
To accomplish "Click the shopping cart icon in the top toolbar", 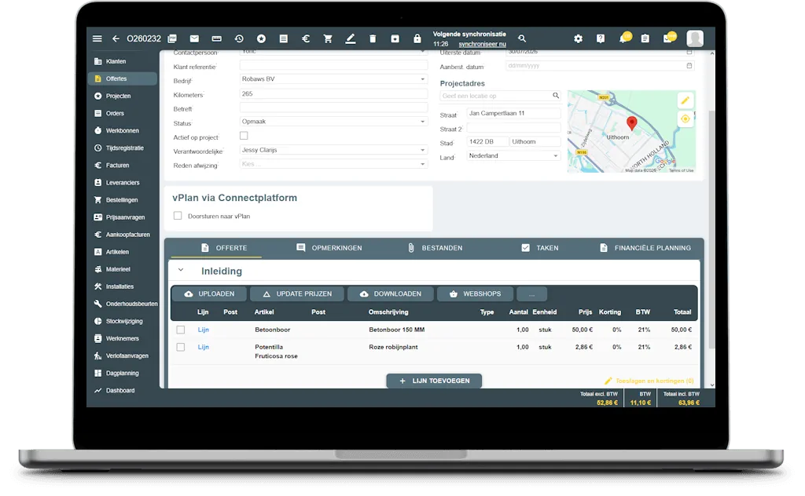I will pyautogui.click(x=328, y=38).
